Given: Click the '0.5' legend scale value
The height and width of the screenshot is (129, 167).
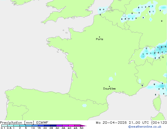Looking at the screenshot, I should coord(9,128).
